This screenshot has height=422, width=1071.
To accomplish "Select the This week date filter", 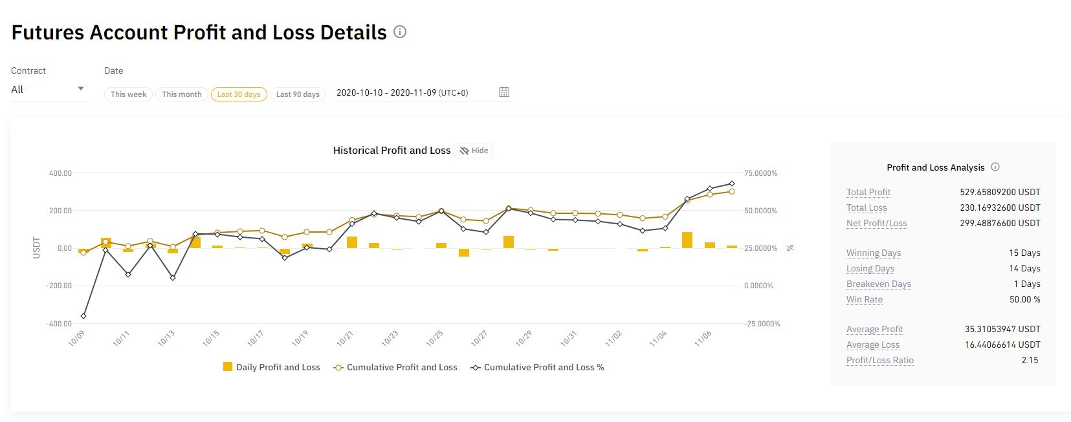I will pyautogui.click(x=128, y=94).
